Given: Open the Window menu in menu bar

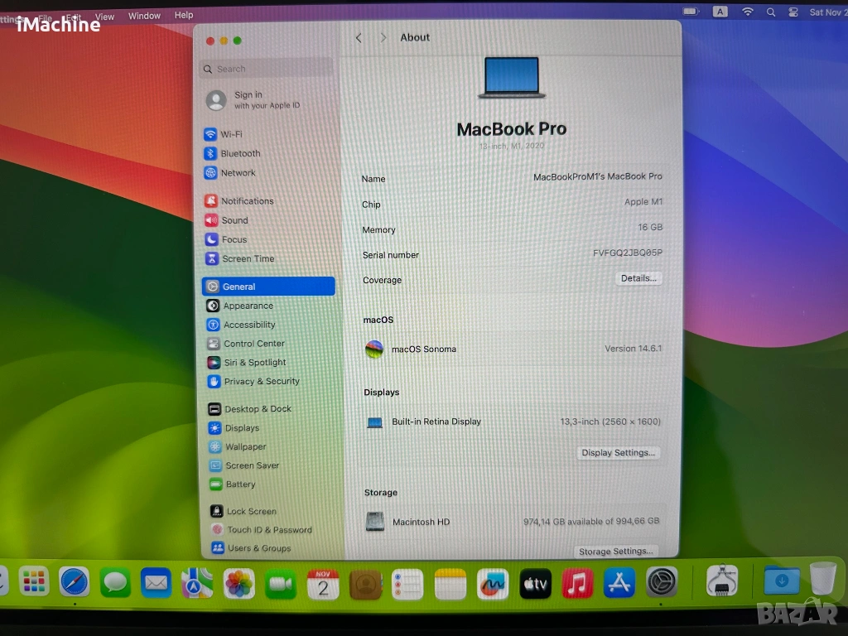Looking at the screenshot, I should (144, 16).
